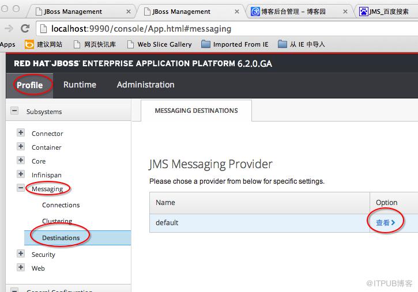Click the Name column header
The image size is (418, 292).
click(259, 203)
